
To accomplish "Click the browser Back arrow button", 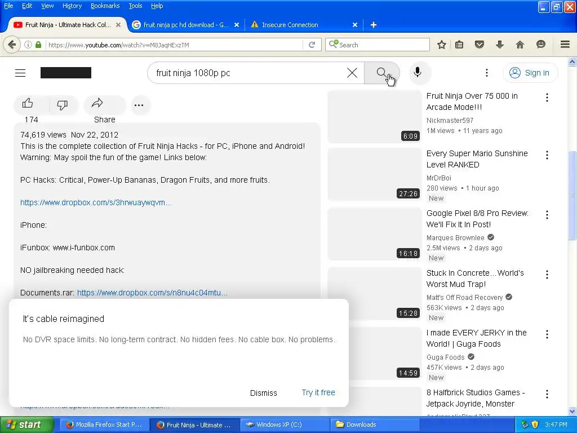I will (12, 45).
